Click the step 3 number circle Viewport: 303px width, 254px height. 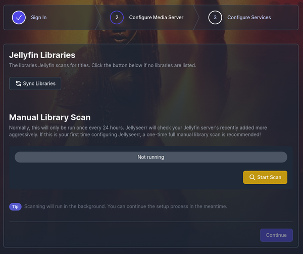[x=215, y=18]
